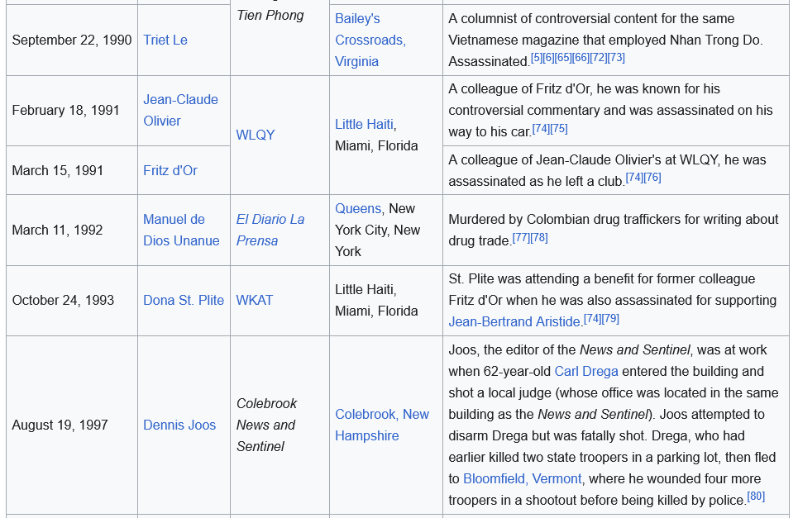The width and height of the screenshot is (798, 518).
Task: Open El Diario La Prensa link
Action: [x=270, y=230]
